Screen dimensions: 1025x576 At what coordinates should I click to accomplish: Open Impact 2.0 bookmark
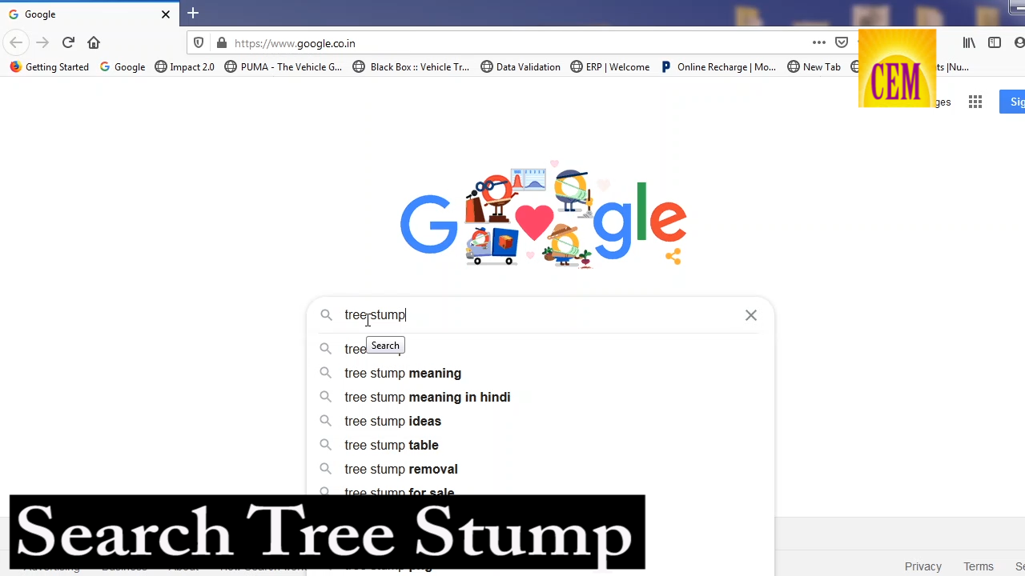coord(185,67)
